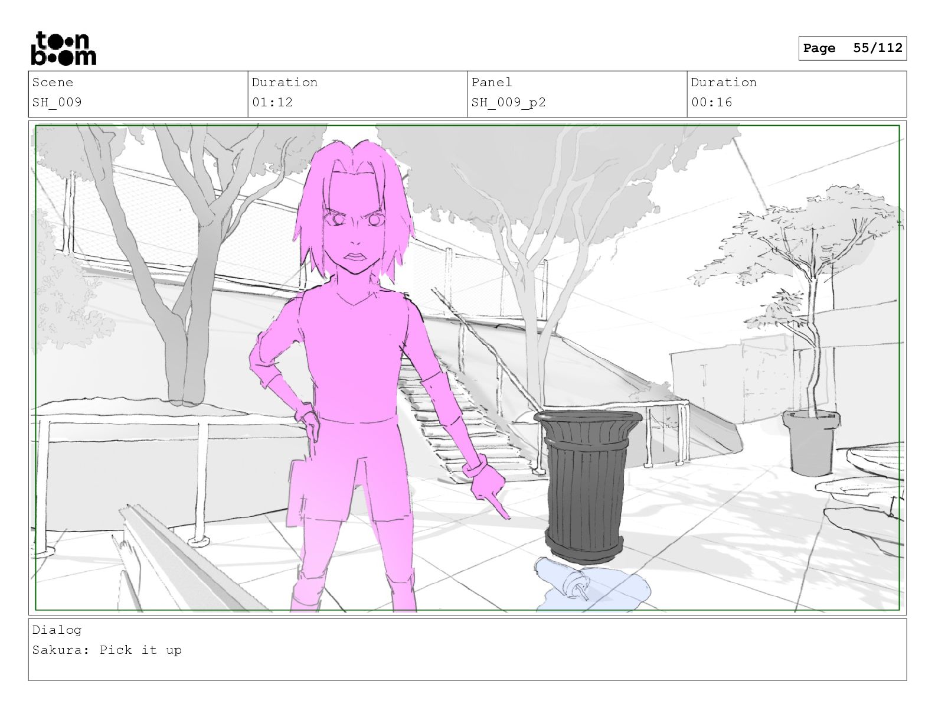This screenshot has height=723, width=935.
Task: Click the Dialog text box
Action: [467, 650]
